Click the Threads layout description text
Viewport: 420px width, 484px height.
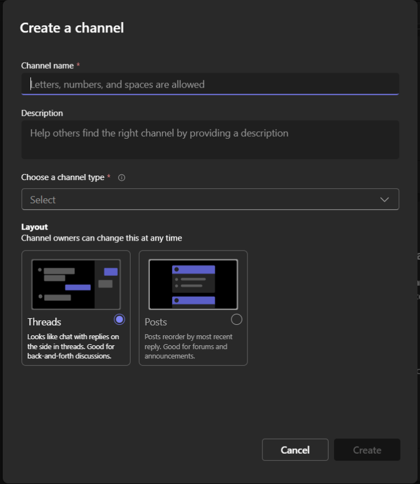pyautogui.click(x=73, y=346)
